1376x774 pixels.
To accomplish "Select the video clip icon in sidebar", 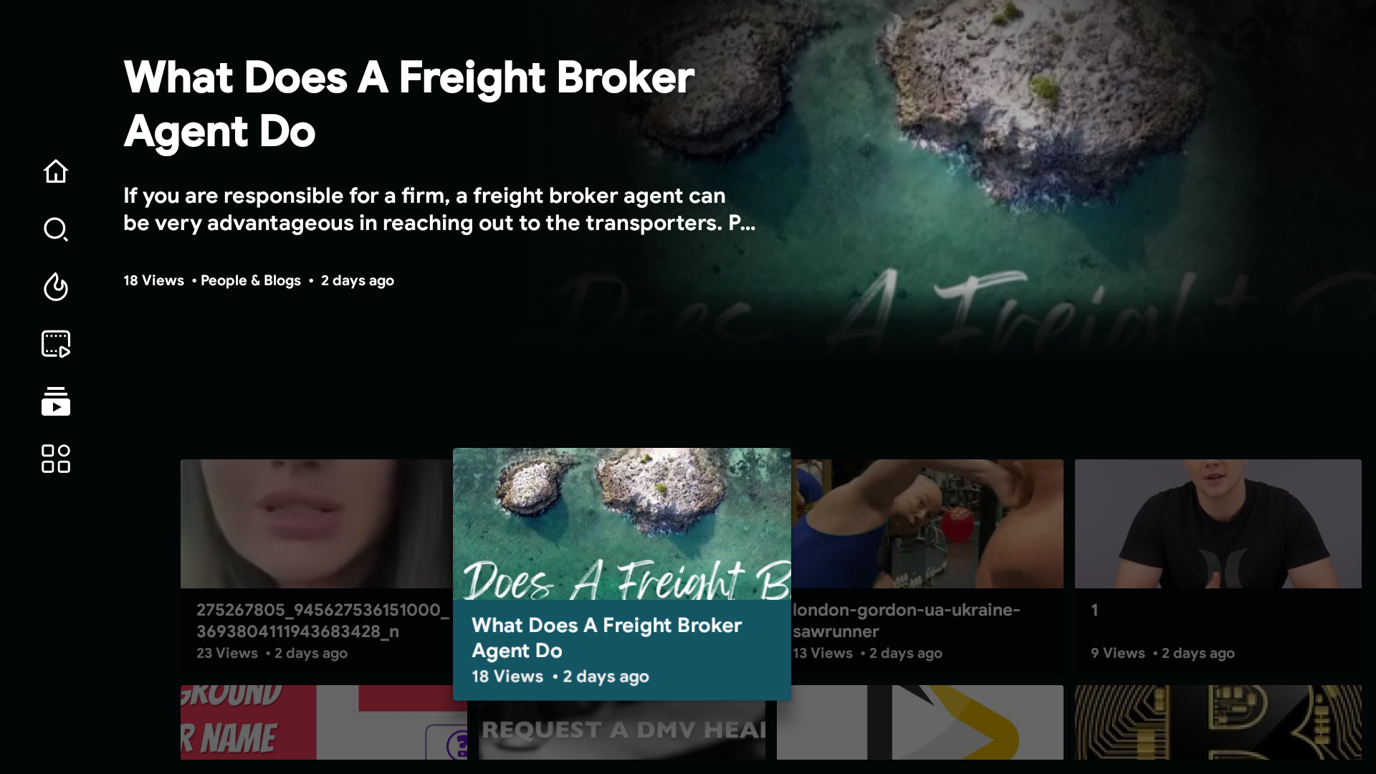I will [x=56, y=344].
